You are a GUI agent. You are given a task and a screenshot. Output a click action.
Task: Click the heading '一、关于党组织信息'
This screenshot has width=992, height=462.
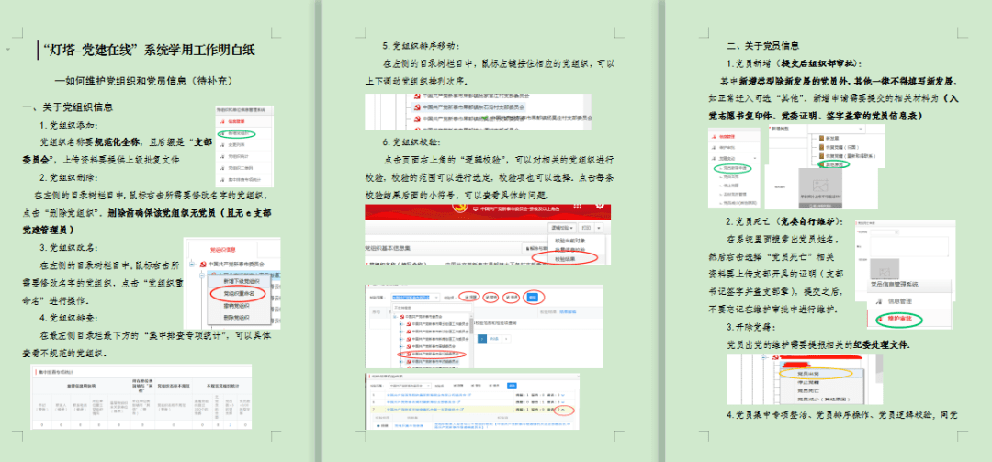(x=69, y=107)
